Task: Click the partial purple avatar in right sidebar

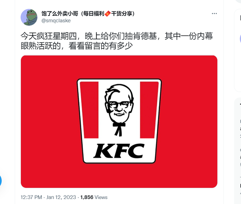Action: tap(240, 39)
